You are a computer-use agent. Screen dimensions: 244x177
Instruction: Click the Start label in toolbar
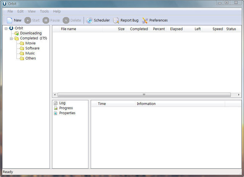[x=35, y=20]
